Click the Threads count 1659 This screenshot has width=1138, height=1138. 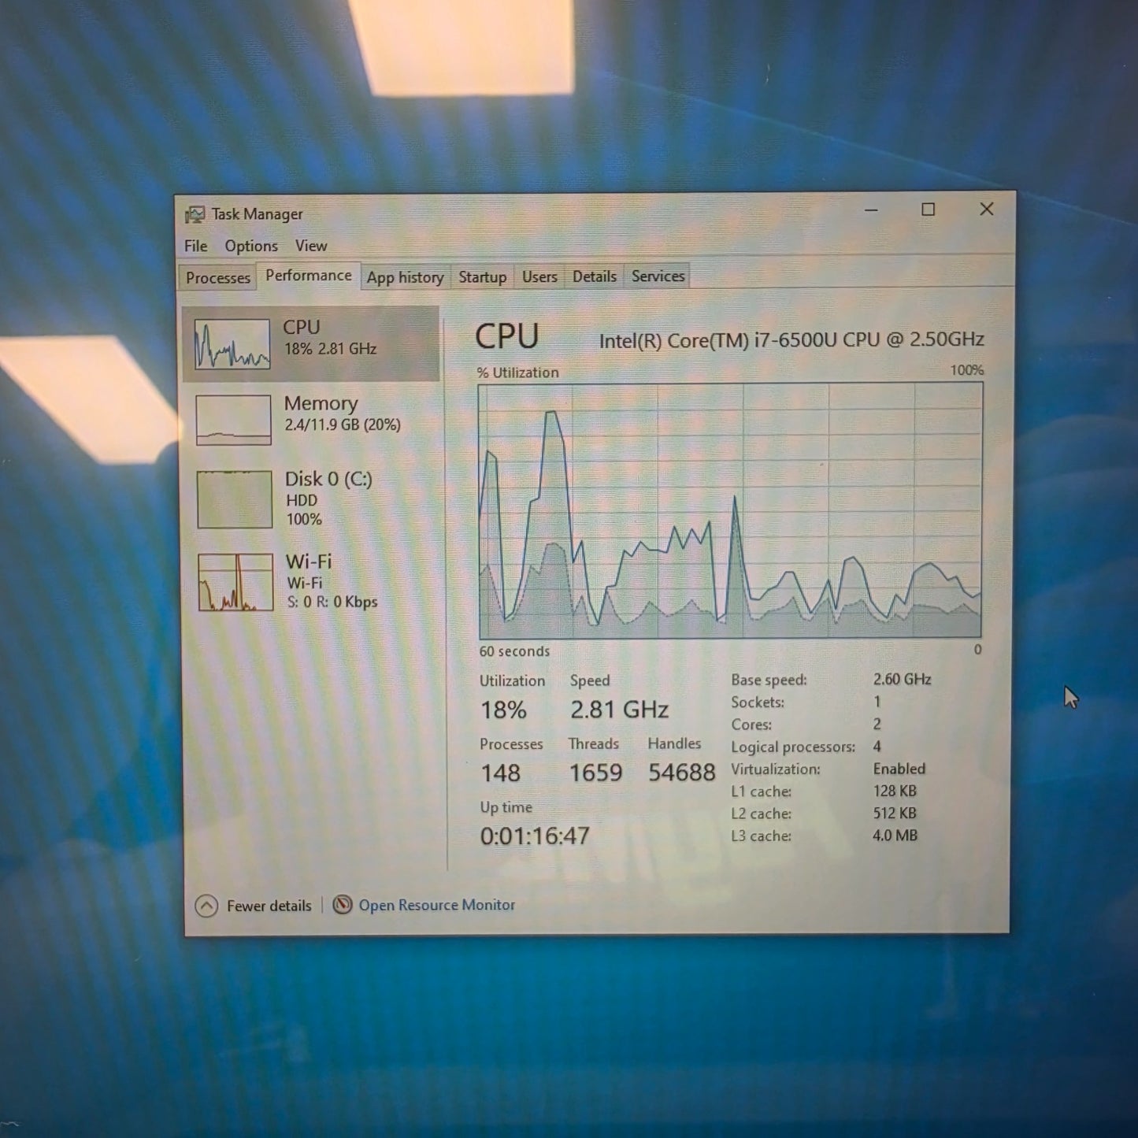(x=596, y=773)
